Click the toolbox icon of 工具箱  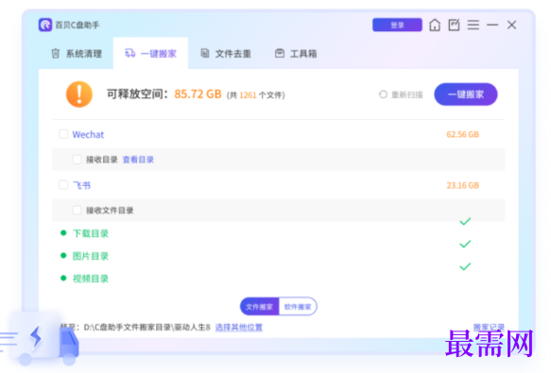click(280, 53)
